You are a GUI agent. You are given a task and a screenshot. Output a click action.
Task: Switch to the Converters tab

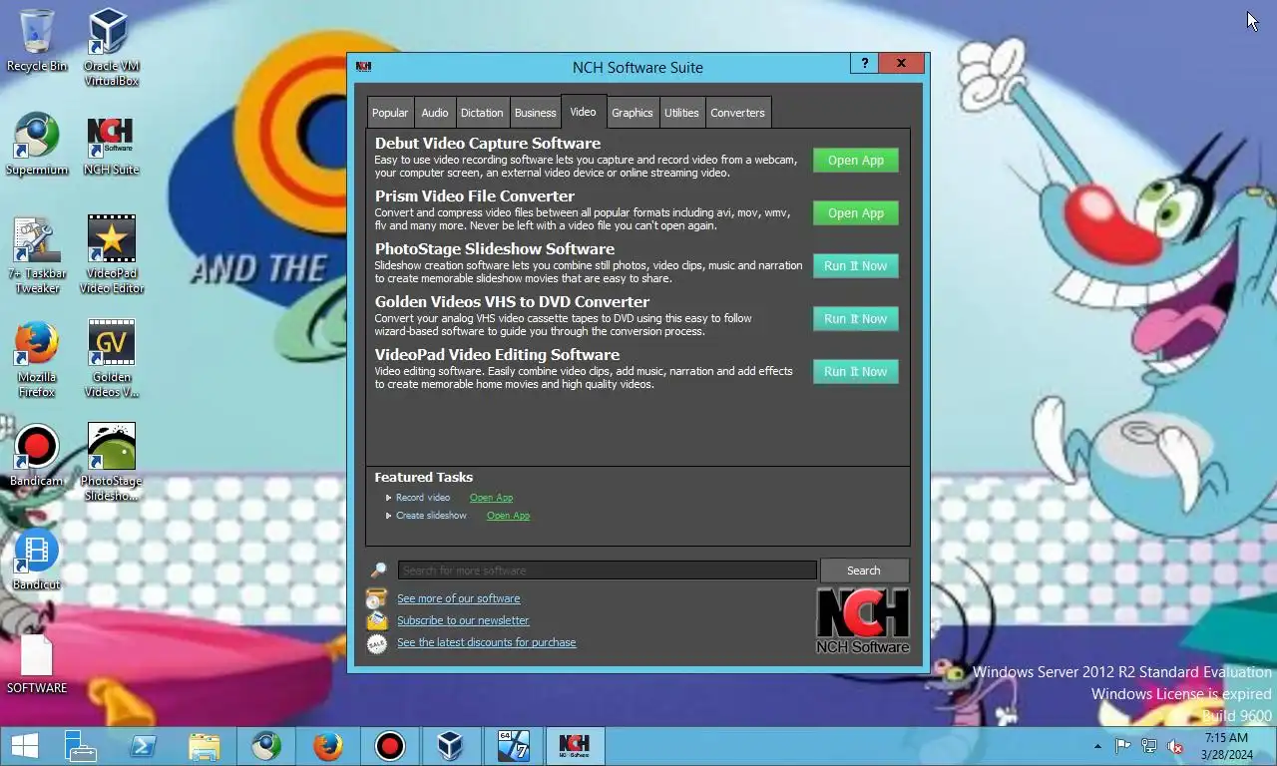(738, 113)
